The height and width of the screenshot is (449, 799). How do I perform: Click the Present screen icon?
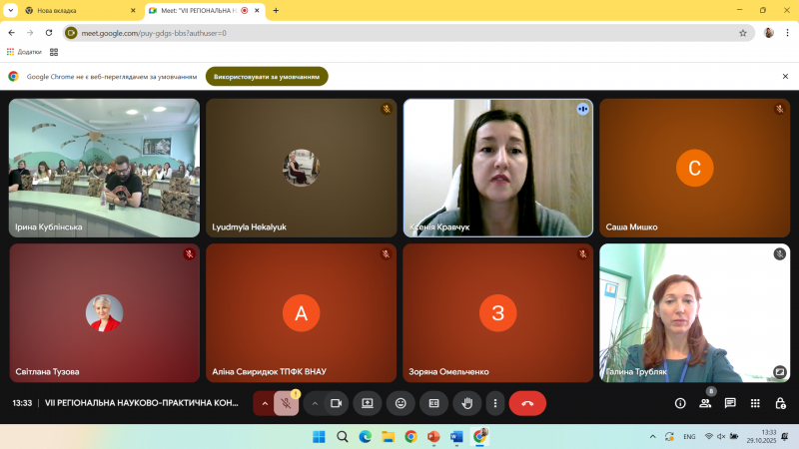368,403
